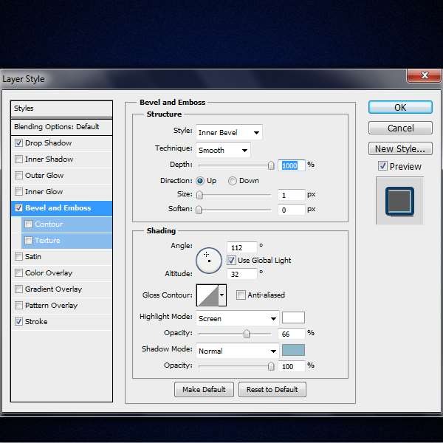Select Gradient Overlay in styles list

53,289
